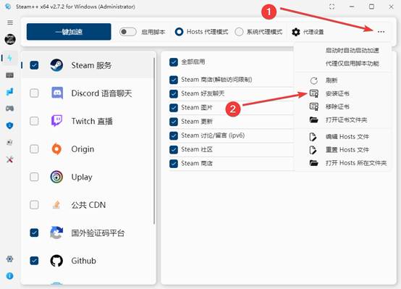This screenshot has width=401, height=289.
Task: Select the network acceleration lightning icon
Action: click(9, 58)
